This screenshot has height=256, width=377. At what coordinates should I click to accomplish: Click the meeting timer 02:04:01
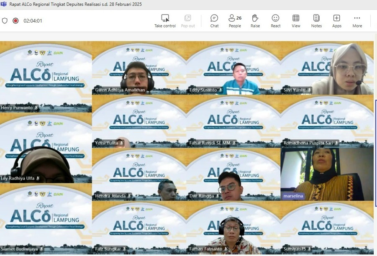[33, 20]
